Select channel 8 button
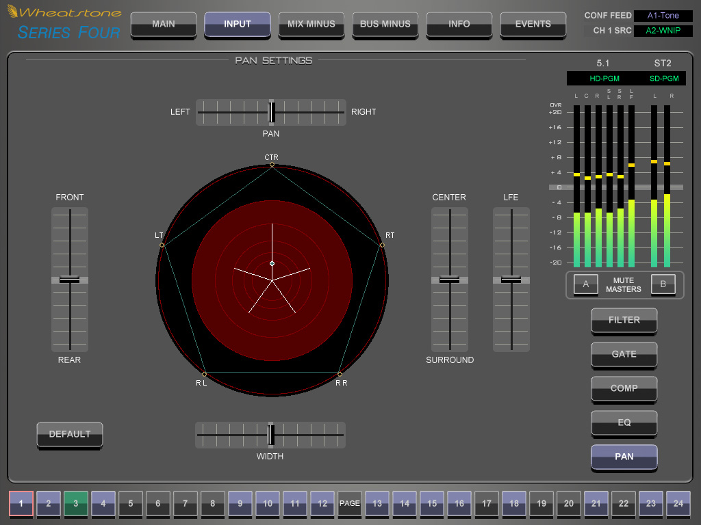 [x=213, y=504]
